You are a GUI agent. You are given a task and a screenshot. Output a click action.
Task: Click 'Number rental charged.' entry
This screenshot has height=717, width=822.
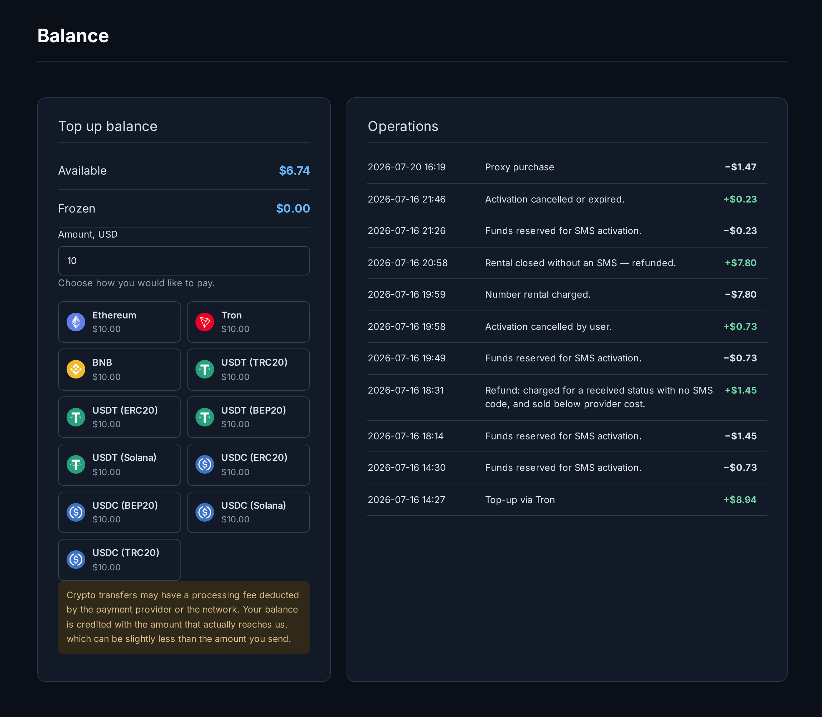(538, 294)
